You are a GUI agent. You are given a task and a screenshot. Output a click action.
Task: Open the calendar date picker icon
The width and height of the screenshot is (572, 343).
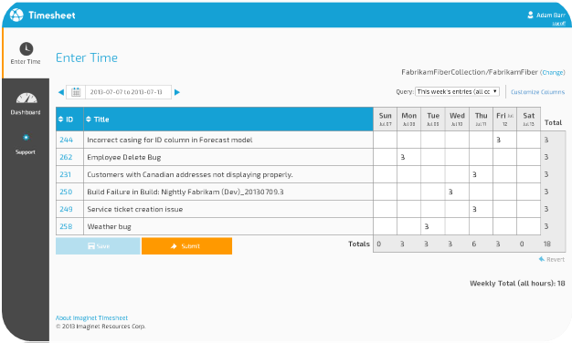(x=76, y=92)
